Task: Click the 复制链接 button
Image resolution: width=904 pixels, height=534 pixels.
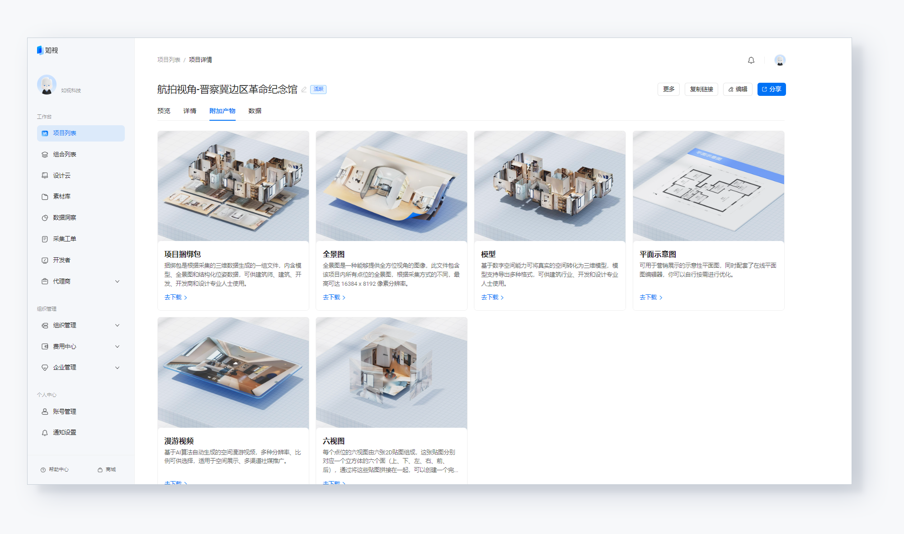Action: [x=702, y=90]
